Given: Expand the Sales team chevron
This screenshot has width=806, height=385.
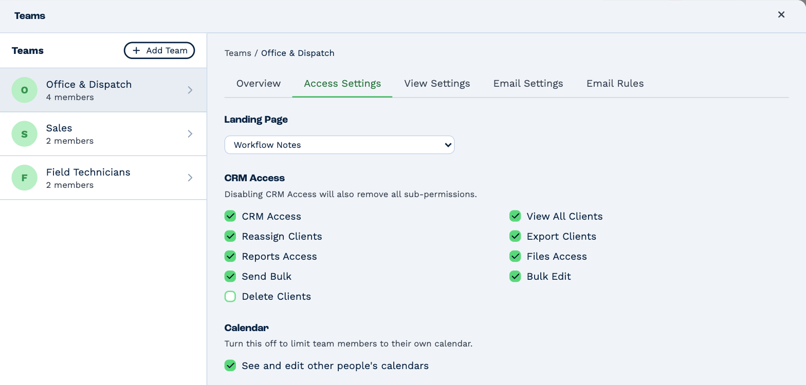Looking at the screenshot, I should (x=190, y=133).
